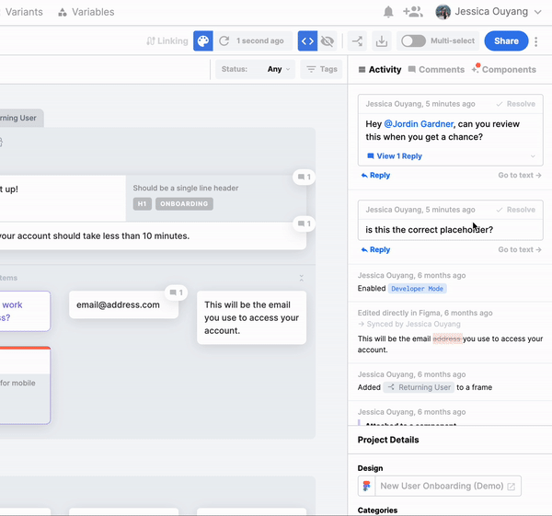
Task: Open the comment badge on header block
Action: (x=304, y=177)
